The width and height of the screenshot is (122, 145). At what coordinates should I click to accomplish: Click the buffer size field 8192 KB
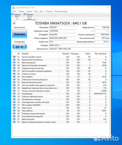pos(102,27)
